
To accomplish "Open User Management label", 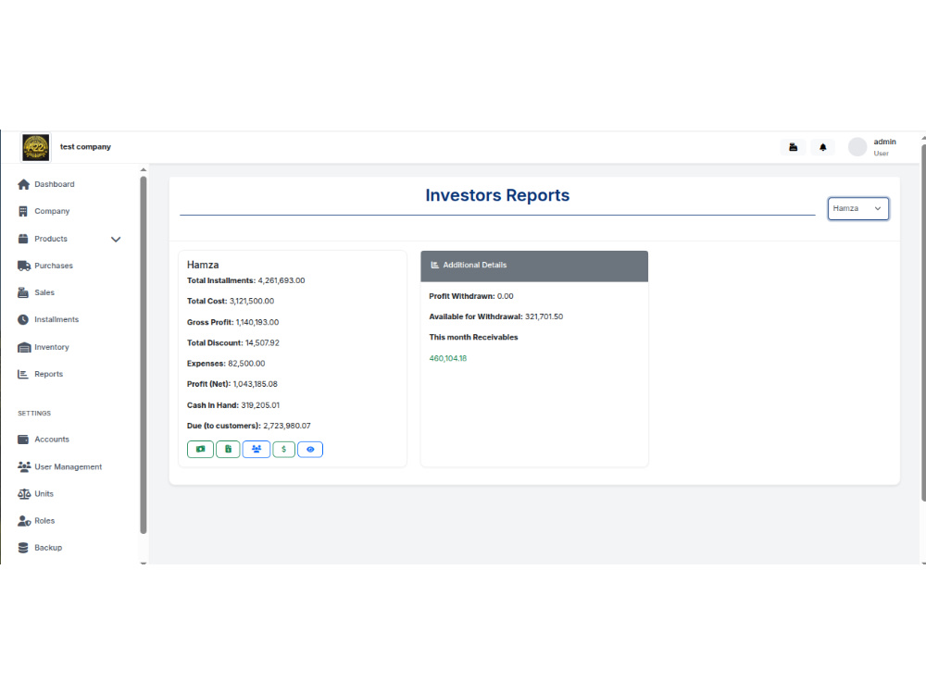I will click(69, 466).
